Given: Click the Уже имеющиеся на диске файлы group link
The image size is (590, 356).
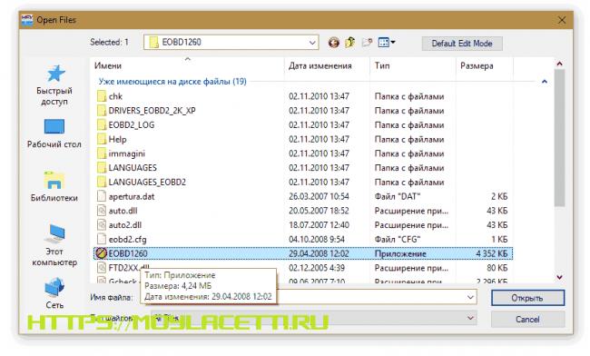Looking at the screenshot, I should 172,82.
